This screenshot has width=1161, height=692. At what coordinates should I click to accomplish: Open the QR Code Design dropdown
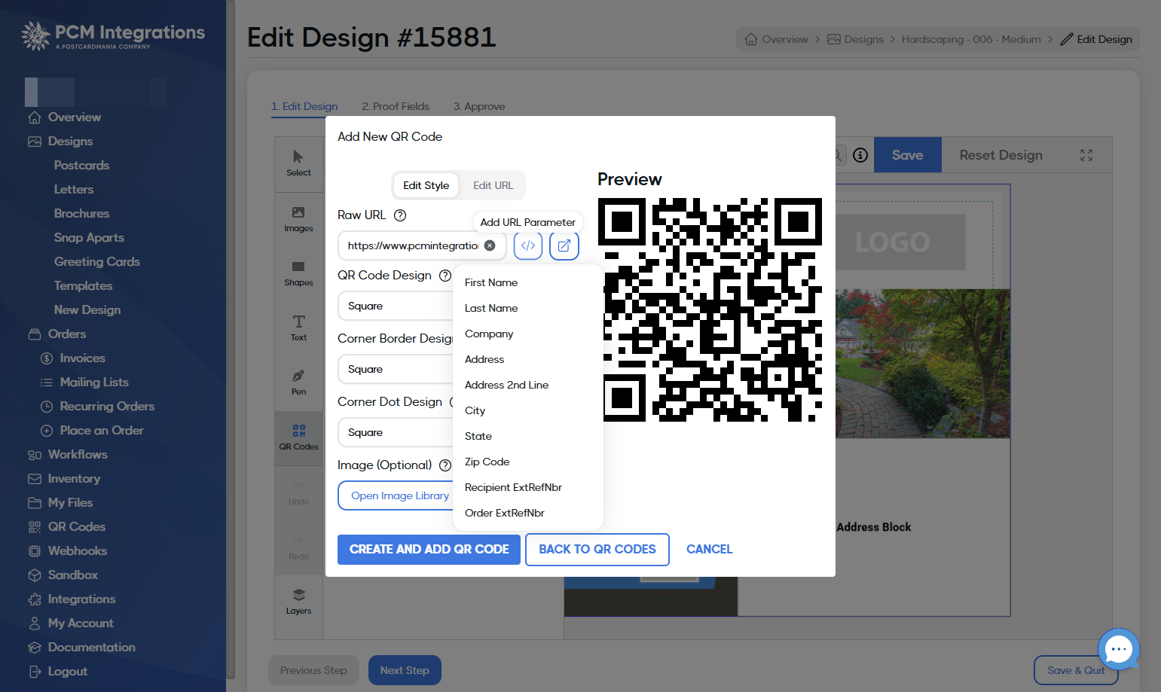coord(396,306)
